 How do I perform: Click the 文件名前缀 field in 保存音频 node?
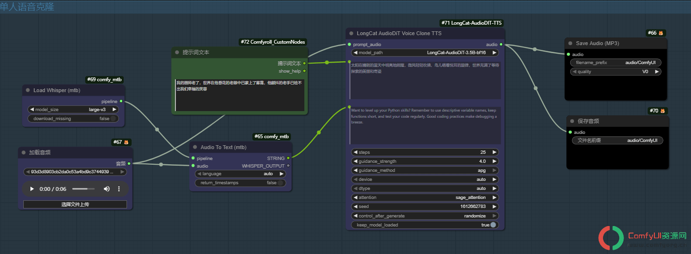(x=617, y=141)
